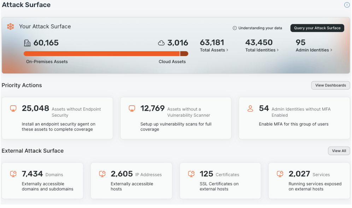Screen dimensions: 352x208
Task: Click the orange spider web Attack Surface icon
Action: tap(11, 26)
